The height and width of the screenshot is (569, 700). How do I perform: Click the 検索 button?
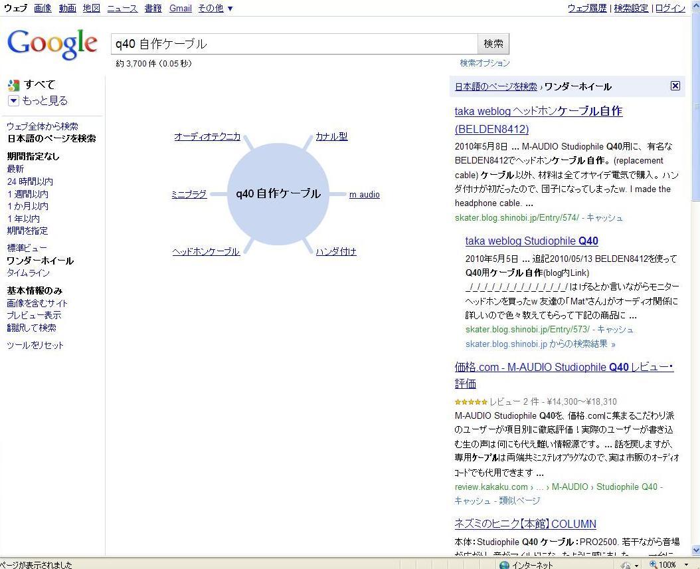[493, 44]
